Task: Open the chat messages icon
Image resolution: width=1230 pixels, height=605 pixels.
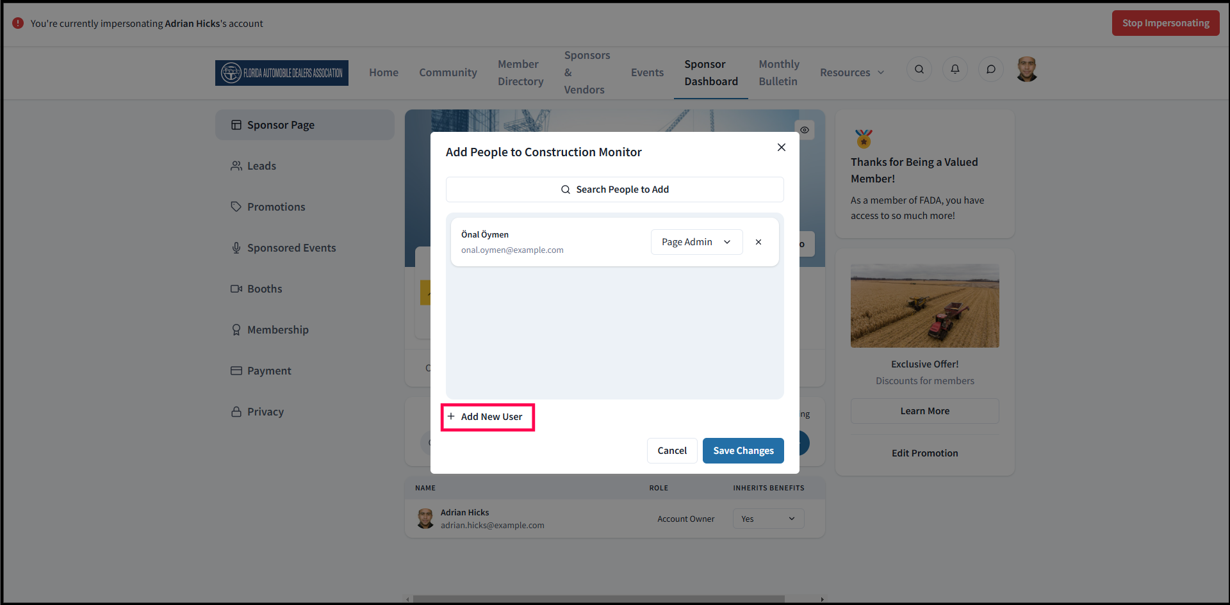Action: pyautogui.click(x=991, y=69)
